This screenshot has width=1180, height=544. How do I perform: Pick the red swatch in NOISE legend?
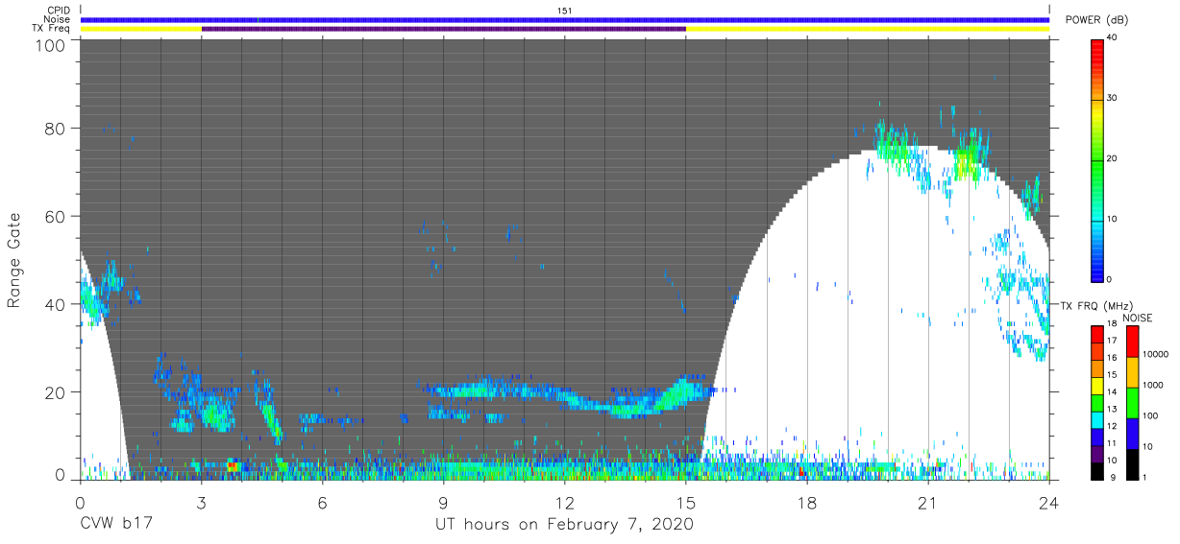(x=1132, y=342)
